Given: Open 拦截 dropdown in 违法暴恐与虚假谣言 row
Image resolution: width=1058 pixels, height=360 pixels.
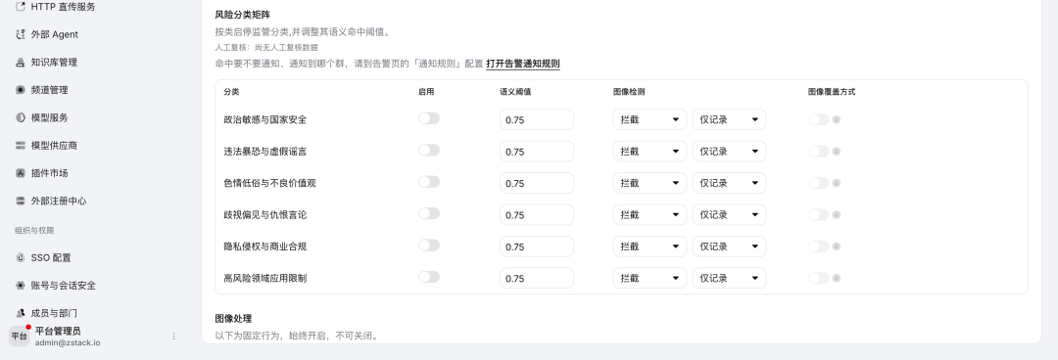Looking at the screenshot, I should click(649, 151).
